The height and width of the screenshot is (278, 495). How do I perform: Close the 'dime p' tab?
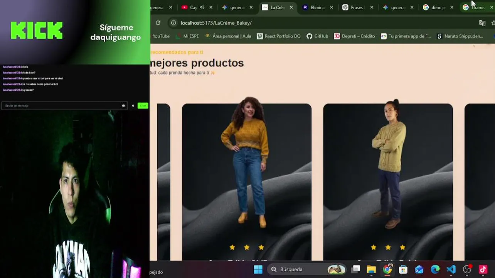(x=452, y=7)
